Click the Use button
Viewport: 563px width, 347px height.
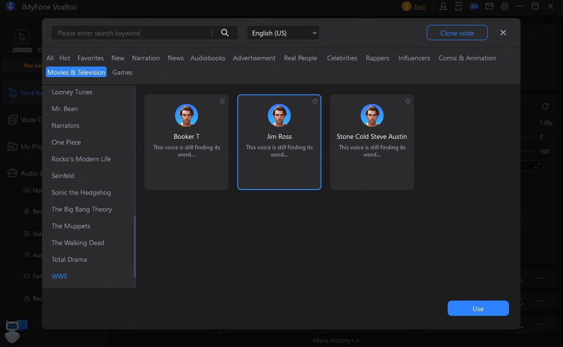point(478,308)
